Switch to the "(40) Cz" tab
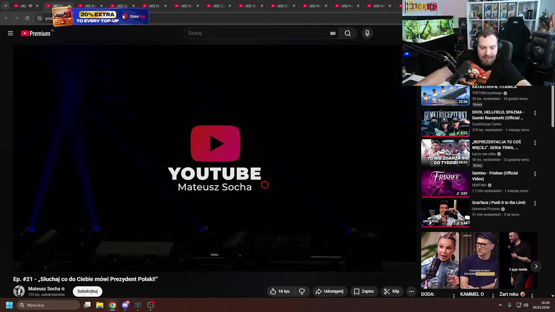The image size is (555, 312). point(219,6)
